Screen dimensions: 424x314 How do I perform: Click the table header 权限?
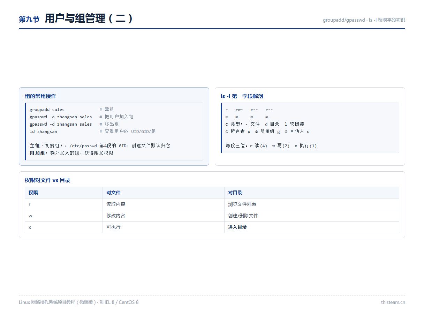coord(64,193)
